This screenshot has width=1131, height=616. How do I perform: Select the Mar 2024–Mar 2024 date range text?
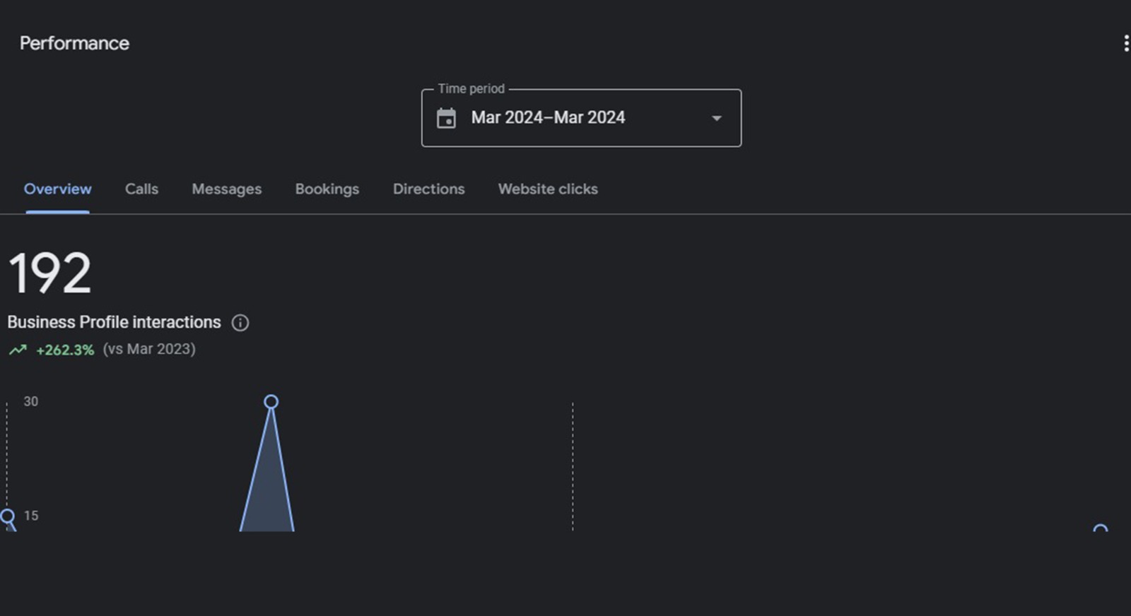coord(548,118)
